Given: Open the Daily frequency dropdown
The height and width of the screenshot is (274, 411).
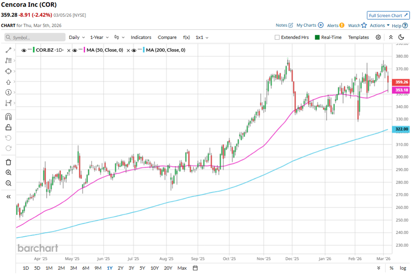Looking at the screenshot, I should 77,38.
